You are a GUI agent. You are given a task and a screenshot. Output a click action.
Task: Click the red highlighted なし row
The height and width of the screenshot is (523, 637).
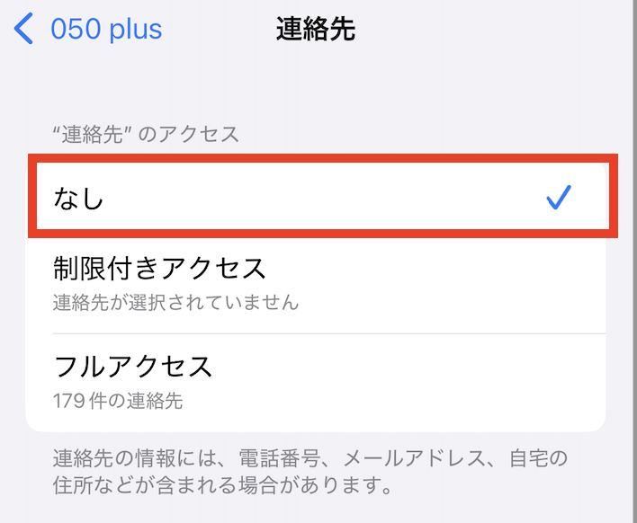(x=323, y=196)
